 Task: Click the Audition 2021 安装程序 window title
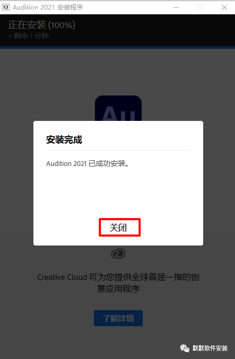(x=48, y=7)
